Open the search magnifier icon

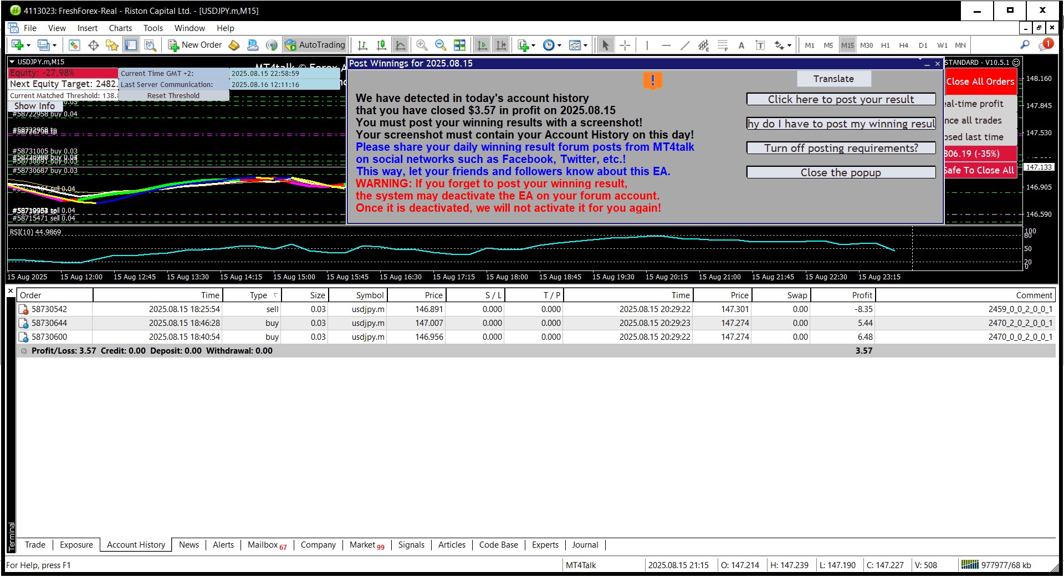coord(1025,45)
